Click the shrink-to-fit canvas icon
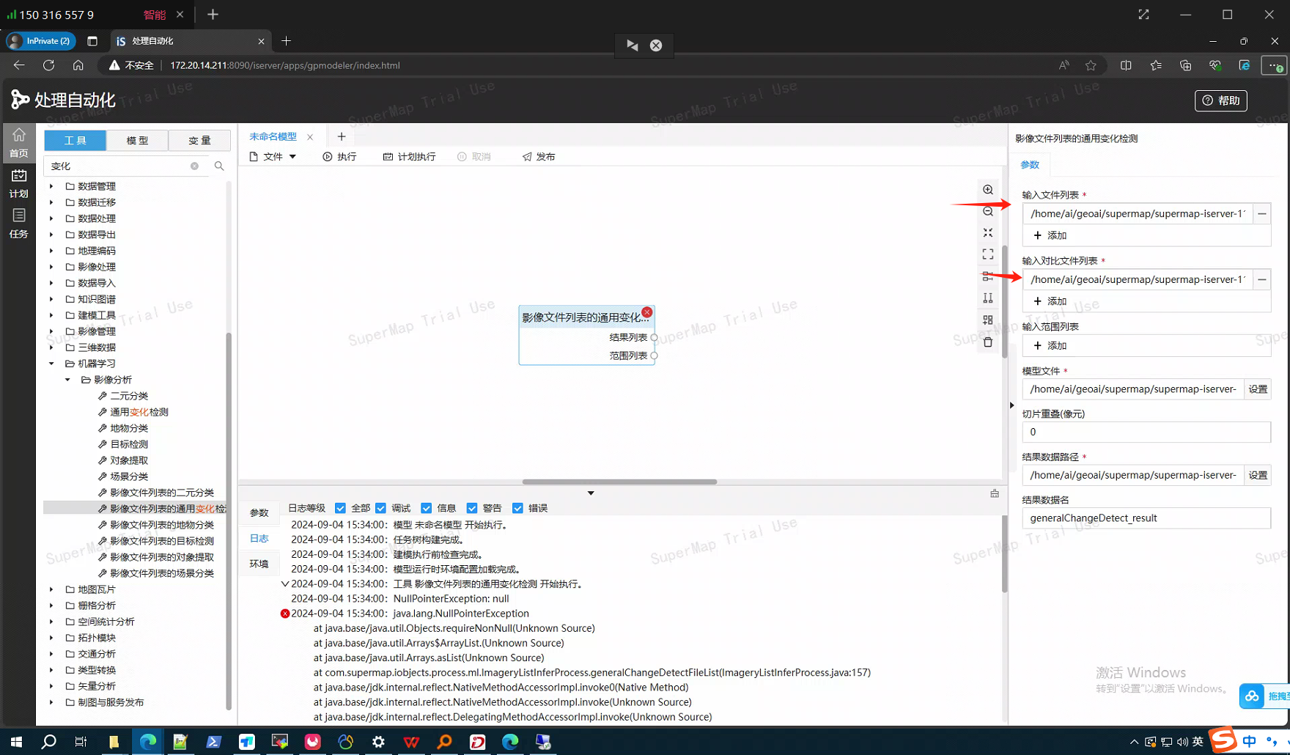 click(988, 232)
